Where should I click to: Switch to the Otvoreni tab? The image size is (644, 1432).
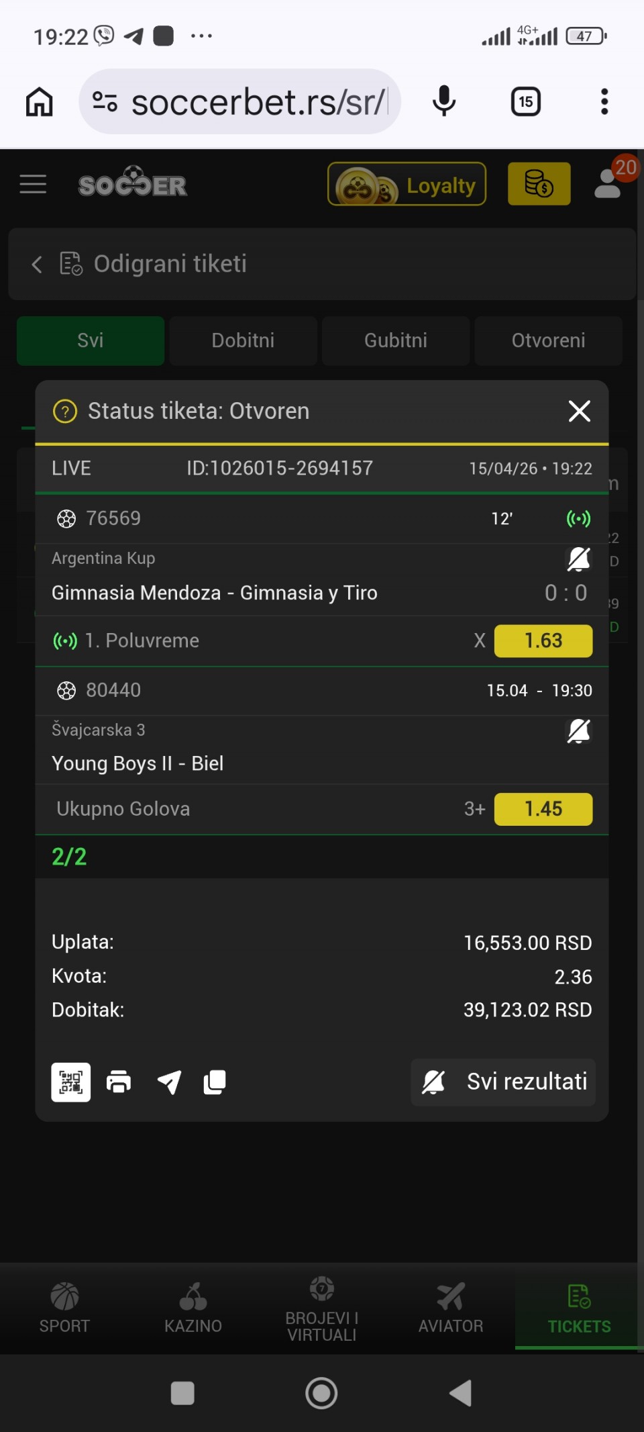pyautogui.click(x=548, y=340)
